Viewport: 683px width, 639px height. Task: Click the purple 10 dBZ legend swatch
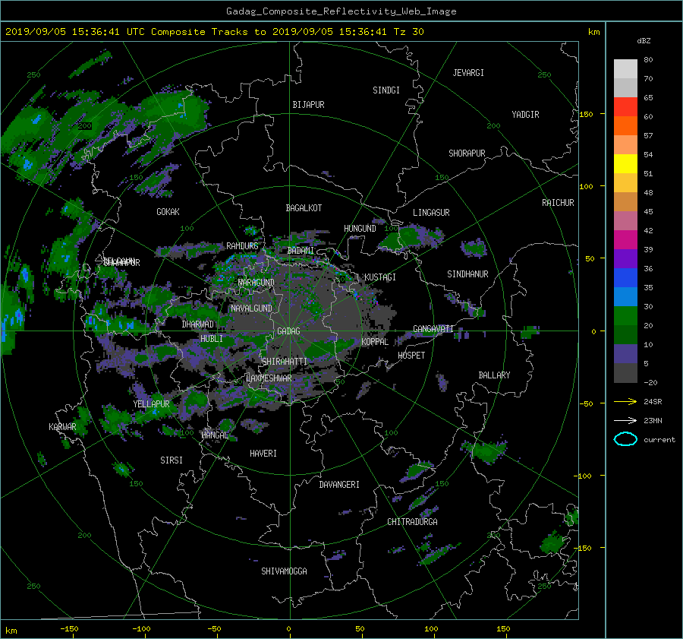coord(625,354)
